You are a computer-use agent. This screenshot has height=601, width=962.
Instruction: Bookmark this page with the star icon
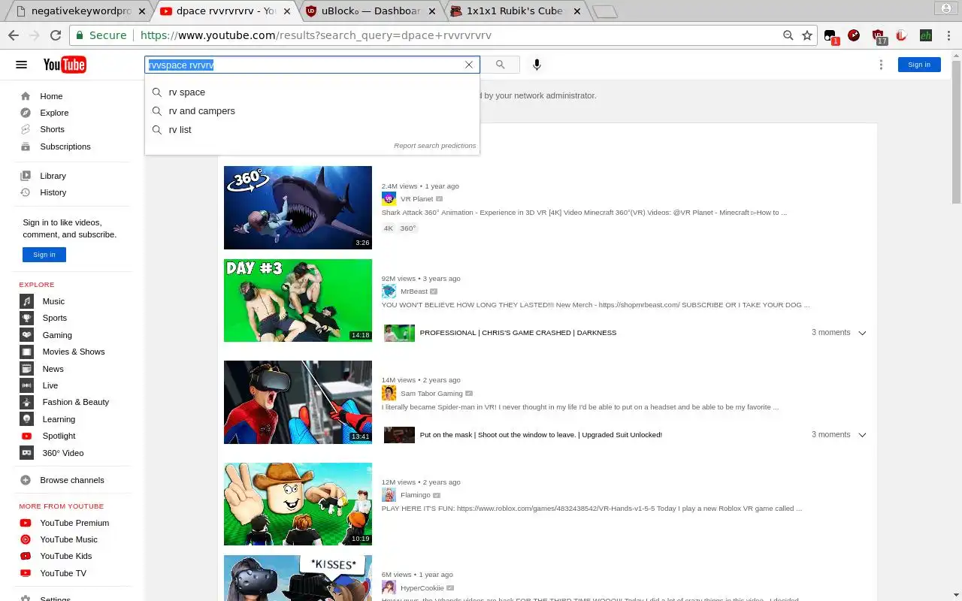point(807,35)
